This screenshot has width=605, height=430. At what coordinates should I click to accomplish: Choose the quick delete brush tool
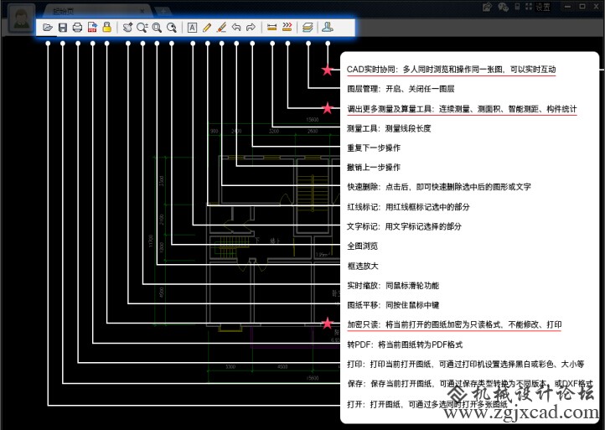tap(221, 28)
